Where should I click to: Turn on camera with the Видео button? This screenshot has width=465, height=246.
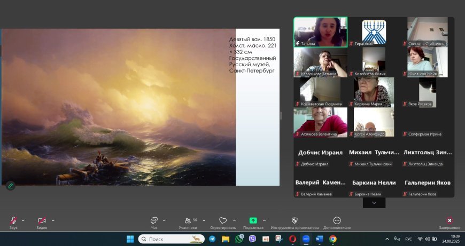coord(42,223)
